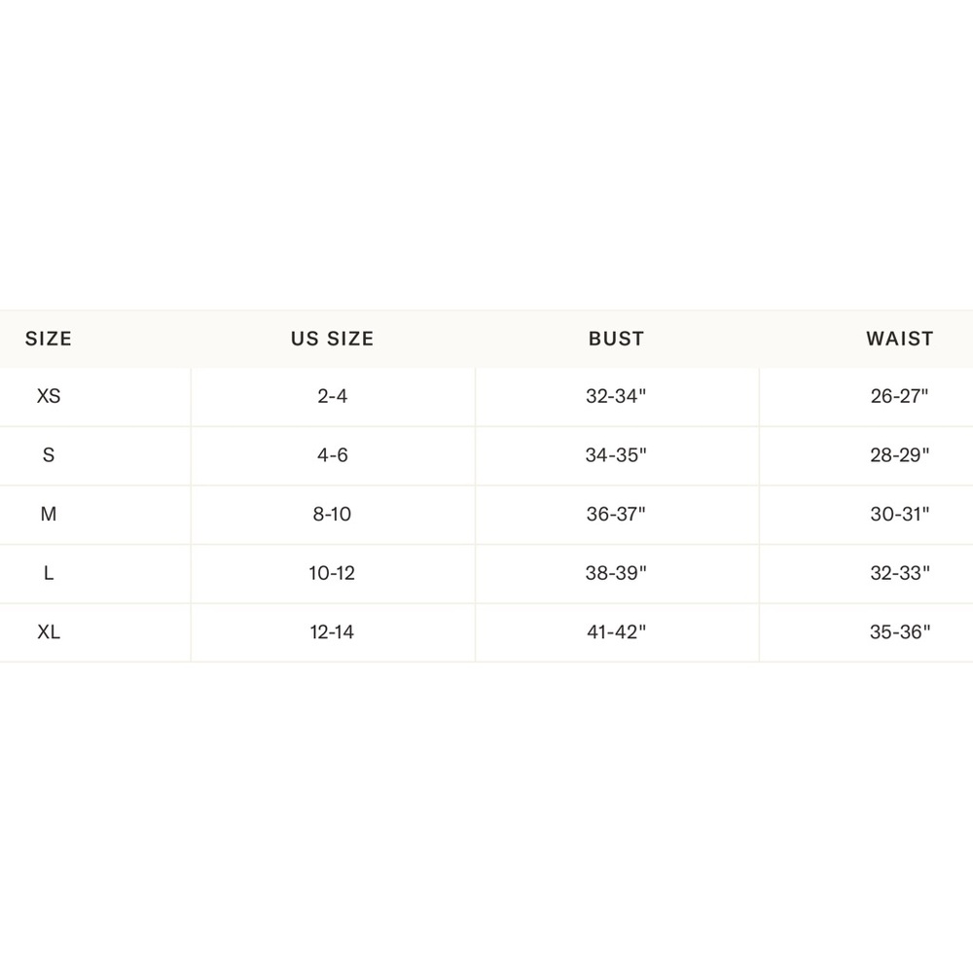Click the US SIZE column header
The height and width of the screenshot is (973, 973).
coord(333,339)
